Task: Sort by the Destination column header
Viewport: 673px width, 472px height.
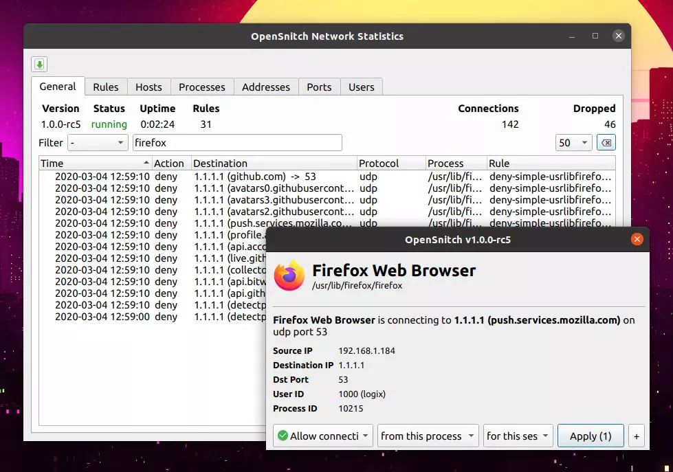Action: coord(274,164)
